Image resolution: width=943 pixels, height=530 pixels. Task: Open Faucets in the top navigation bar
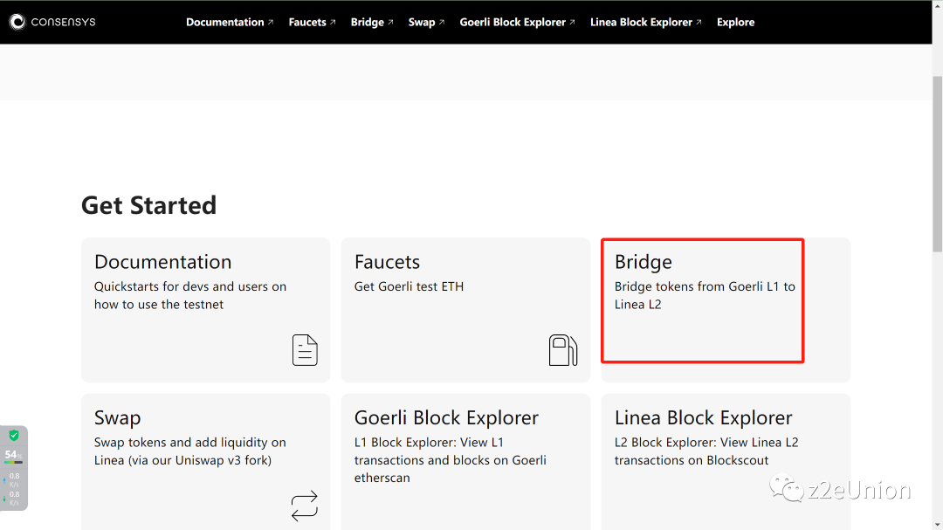pyautogui.click(x=307, y=22)
